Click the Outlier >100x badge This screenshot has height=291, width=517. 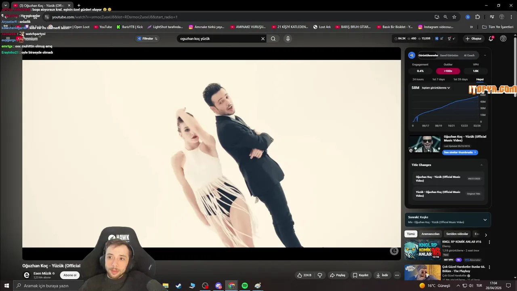(448, 71)
